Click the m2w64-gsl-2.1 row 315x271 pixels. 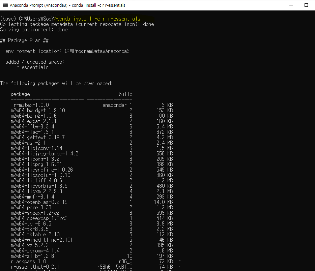click(92, 143)
